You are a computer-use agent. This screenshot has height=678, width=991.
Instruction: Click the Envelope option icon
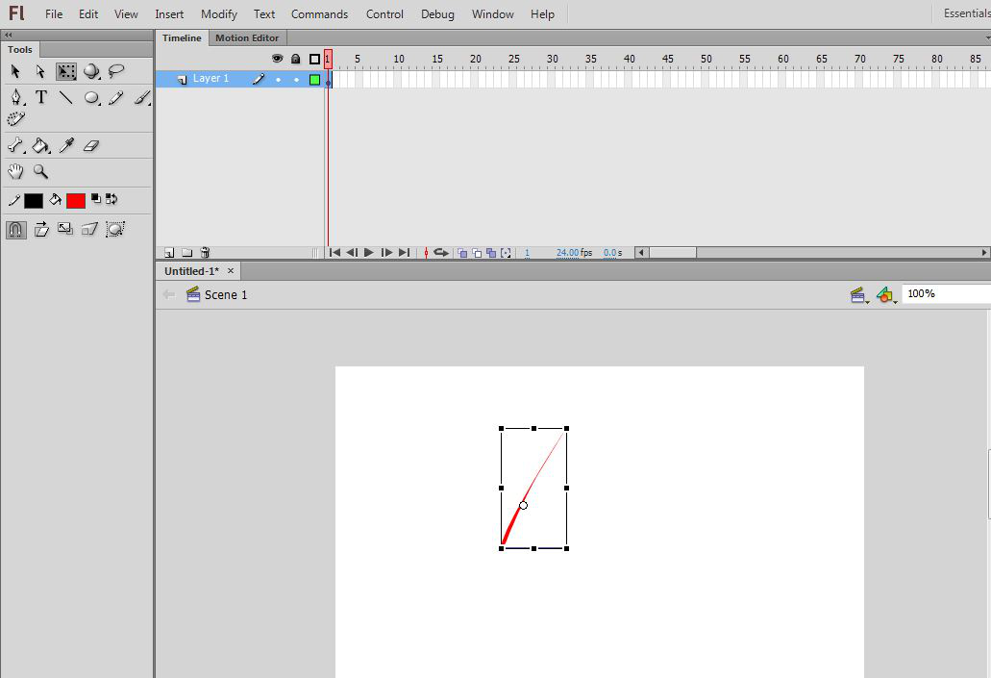(x=115, y=229)
